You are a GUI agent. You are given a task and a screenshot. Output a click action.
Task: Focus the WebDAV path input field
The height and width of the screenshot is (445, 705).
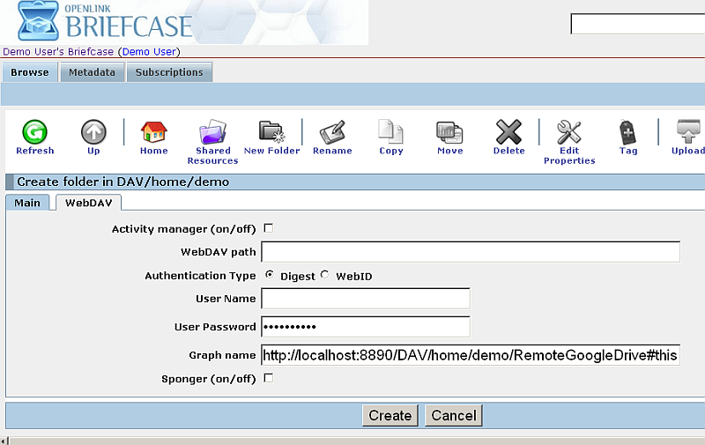click(x=470, y=252)
